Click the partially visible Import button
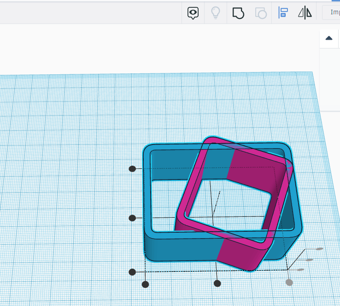The height and width of the screenshot is (306, 340). 331,12
